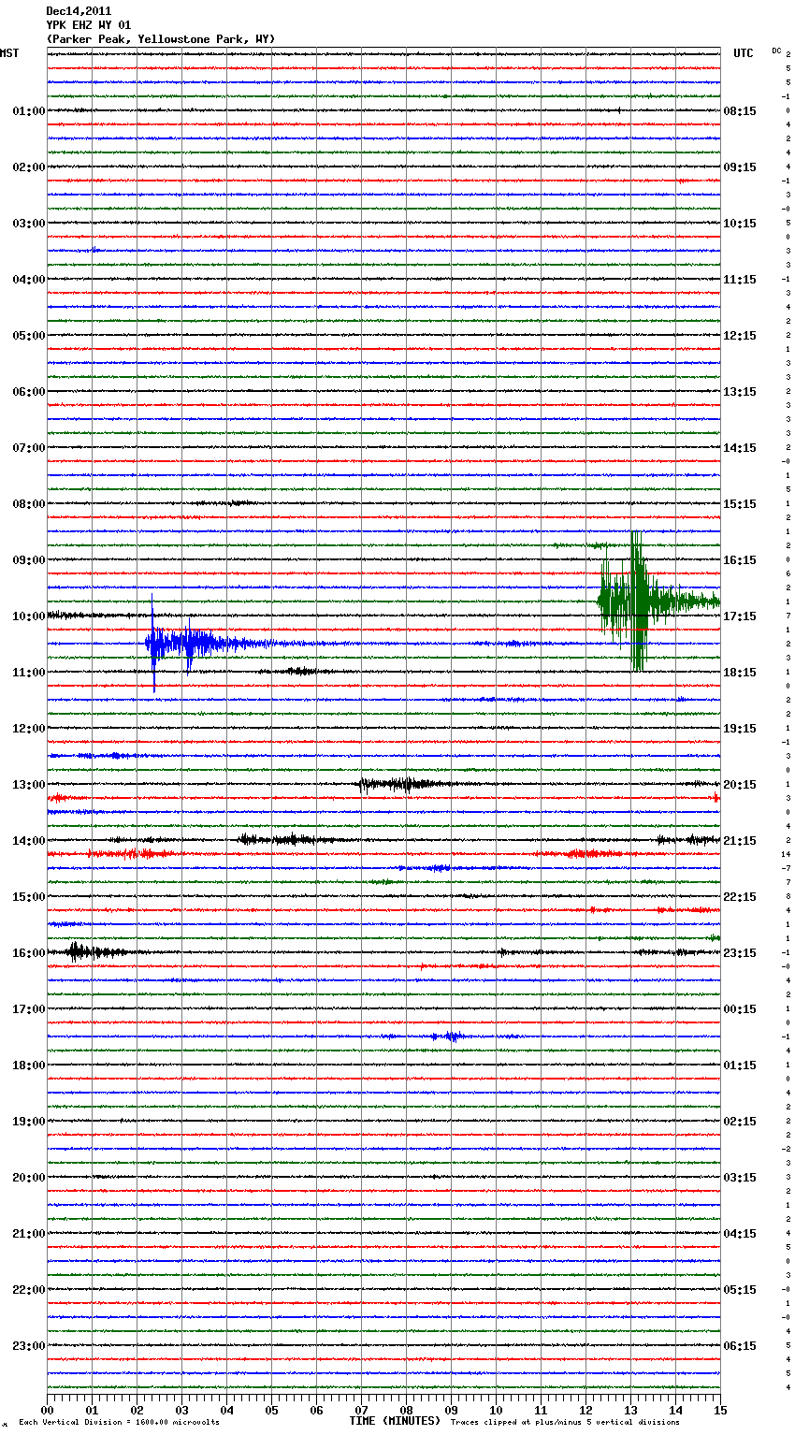Click 'Each Vertical Division = 1600.00 microvolts' note

(x=119, y=1423)
